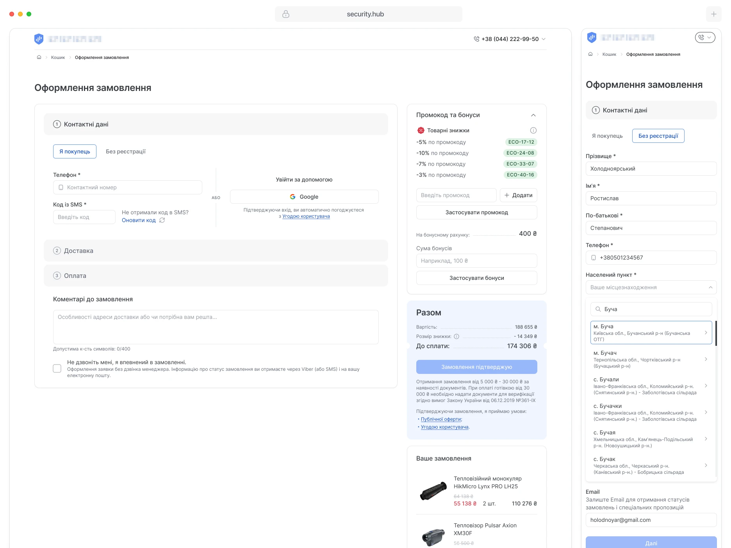This screenshot has height=548, width=731.
Task: Select Я покупець tab in mobile panel
Action: tap(607, 136)
